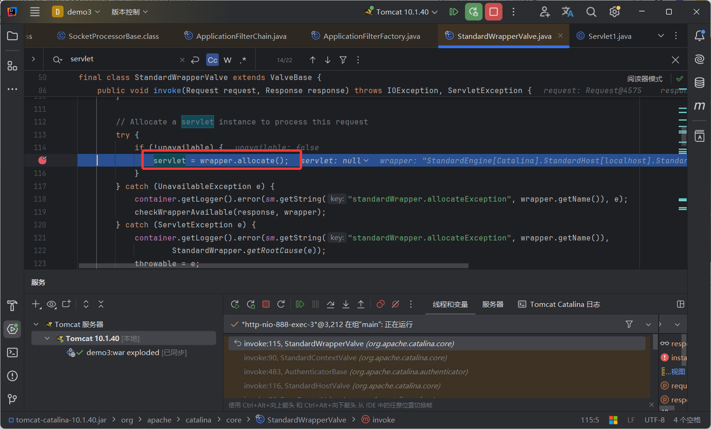This screenshot has width=711, height=429.
Task: Open the Tomcat Catalina 日志 tab
Action: pos(559,305)
